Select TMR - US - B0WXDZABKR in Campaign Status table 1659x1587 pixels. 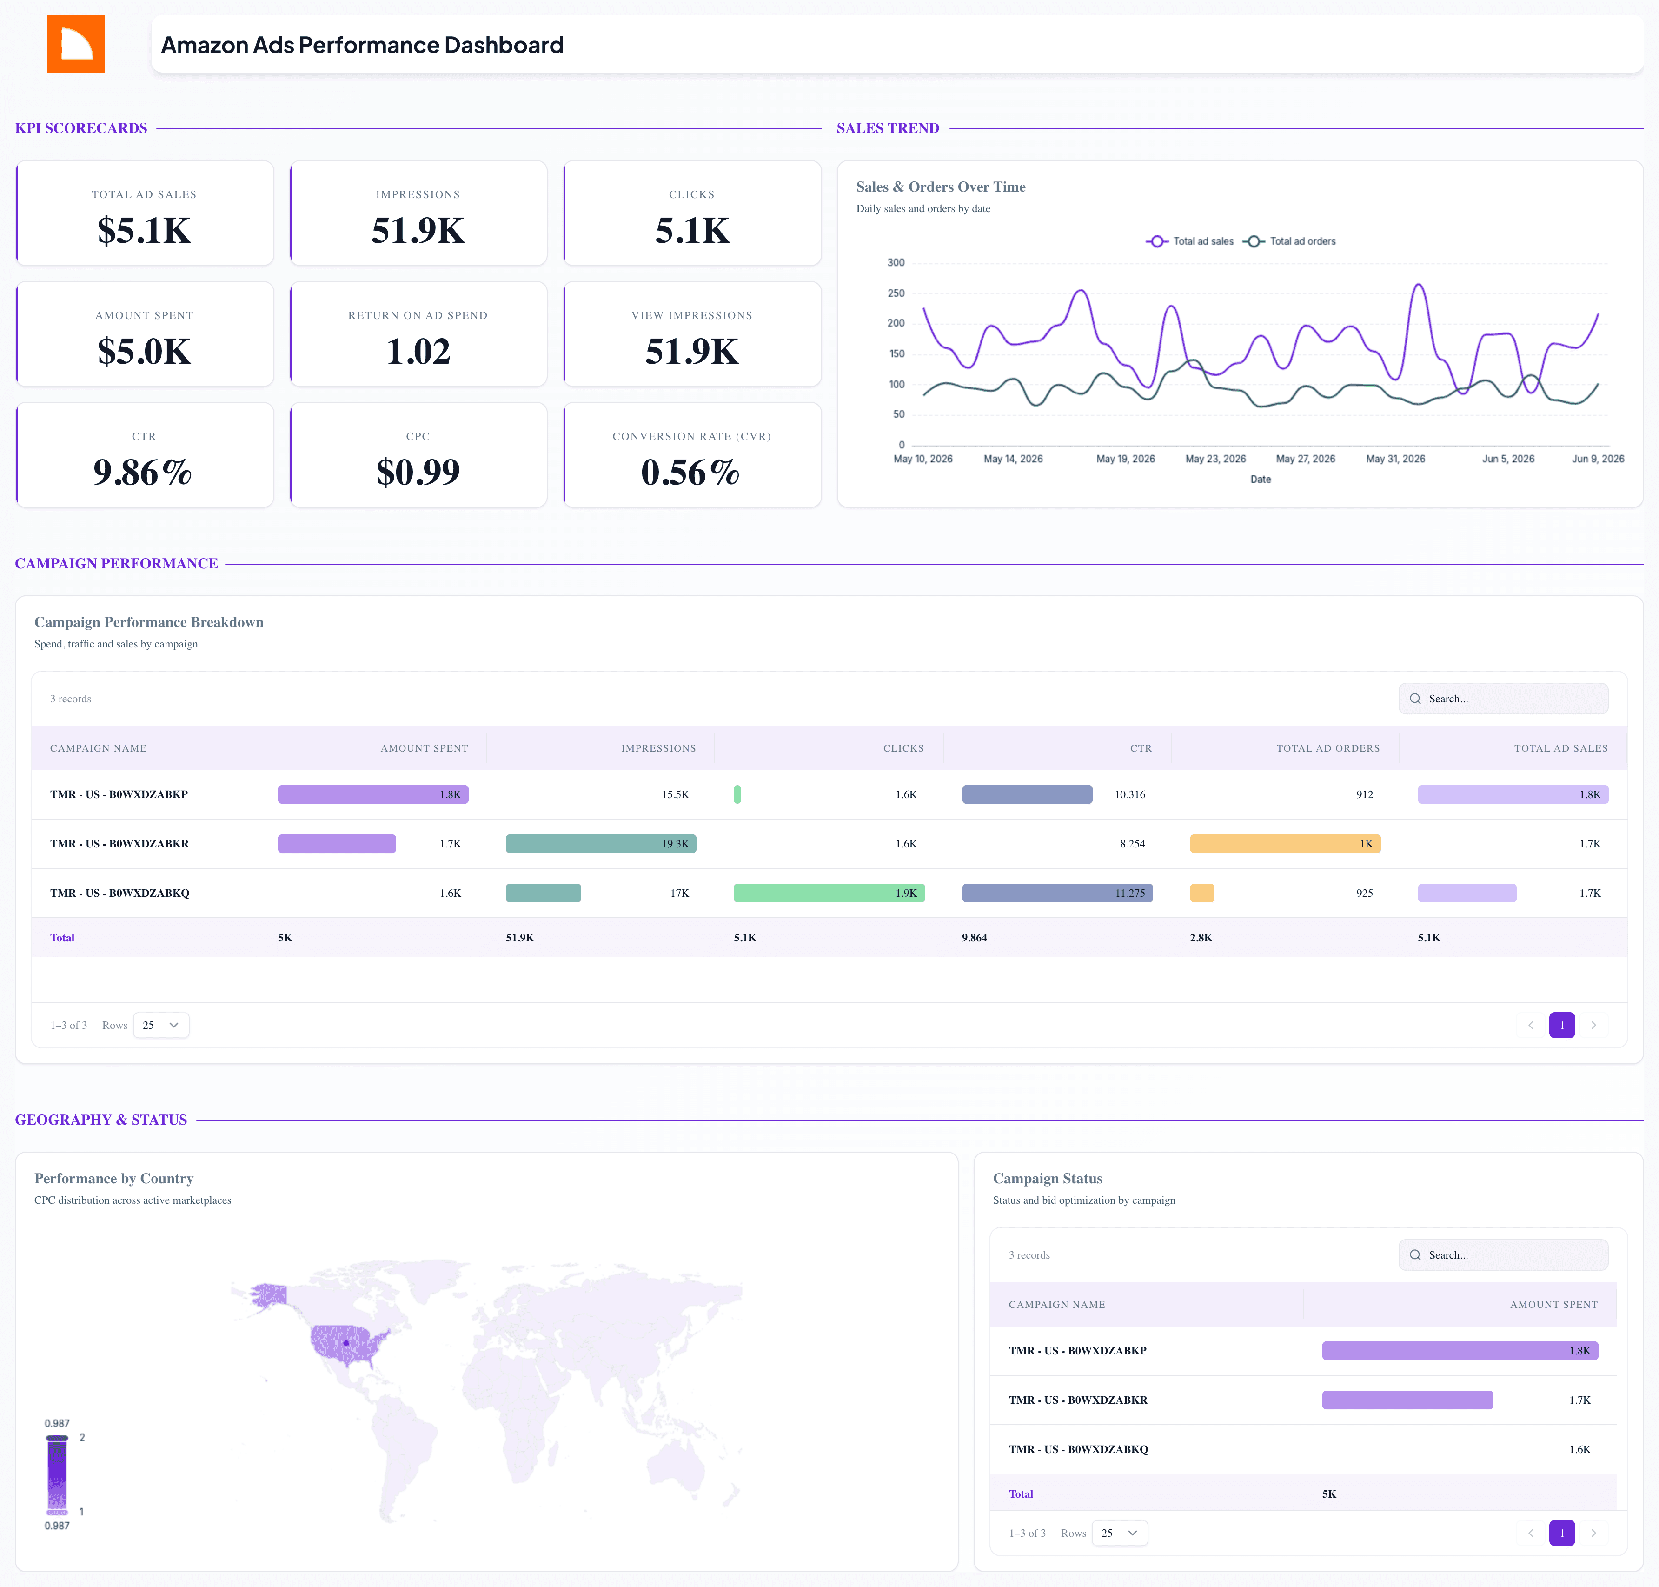[x=1077, y=1399]
